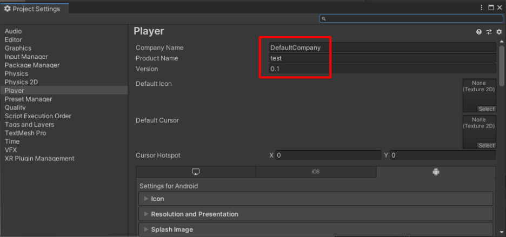Image resolution: width=506 pixels, height=237 pixels.
Task: Click Select under Default Cursor texture
Action: click(x=487, y=145)
